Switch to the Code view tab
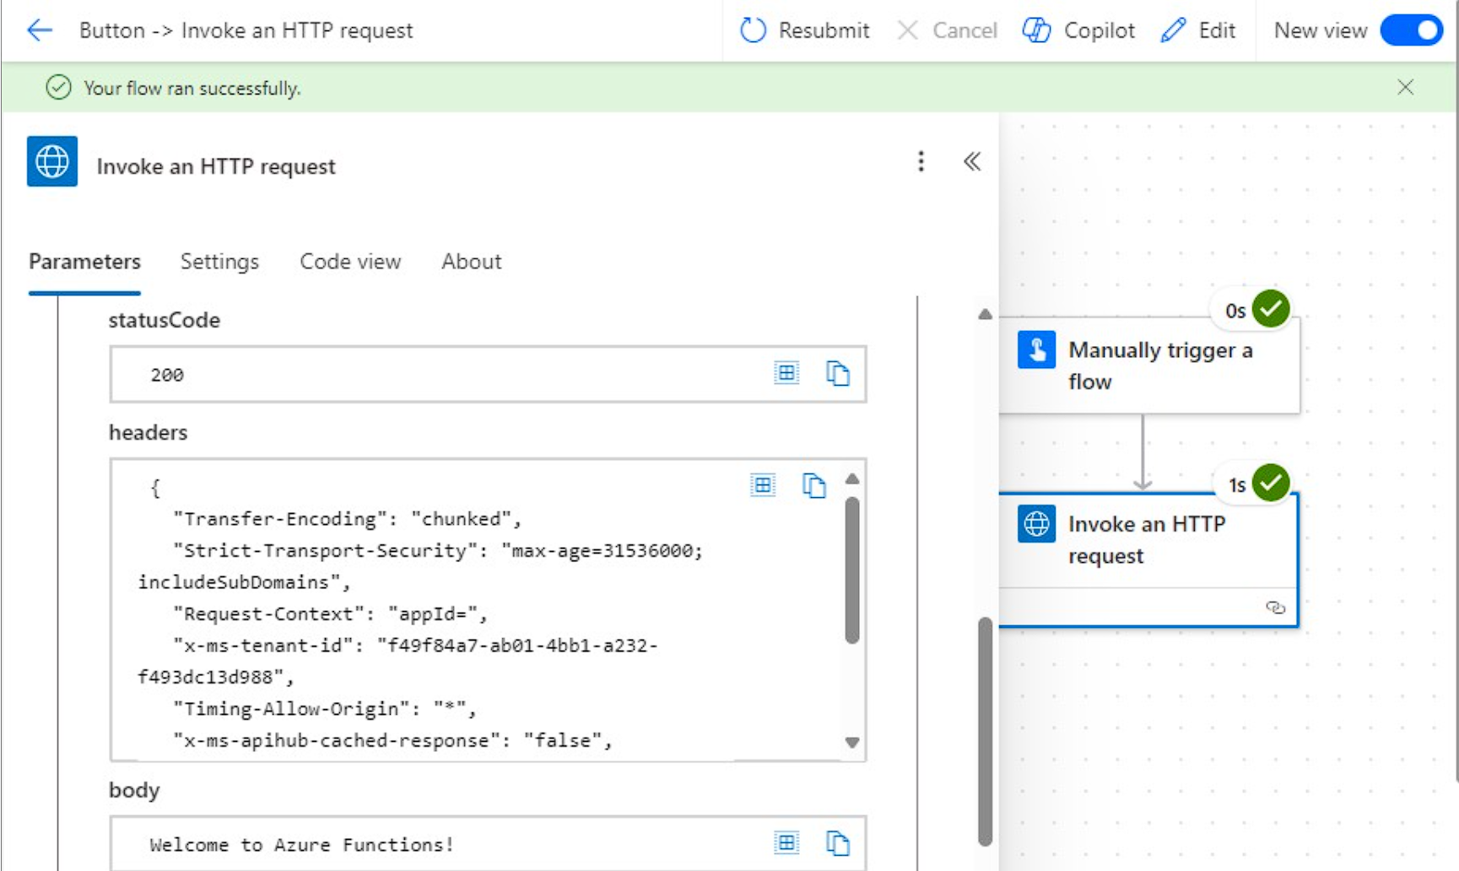 (350, 262)
